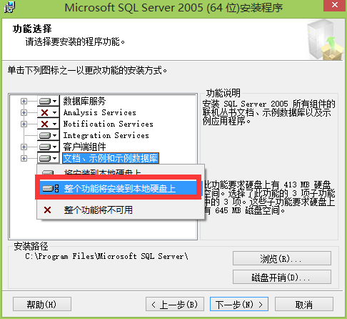
Task: Select 文档、示例和示例数据库 feature row
Action: pos(111,158)
